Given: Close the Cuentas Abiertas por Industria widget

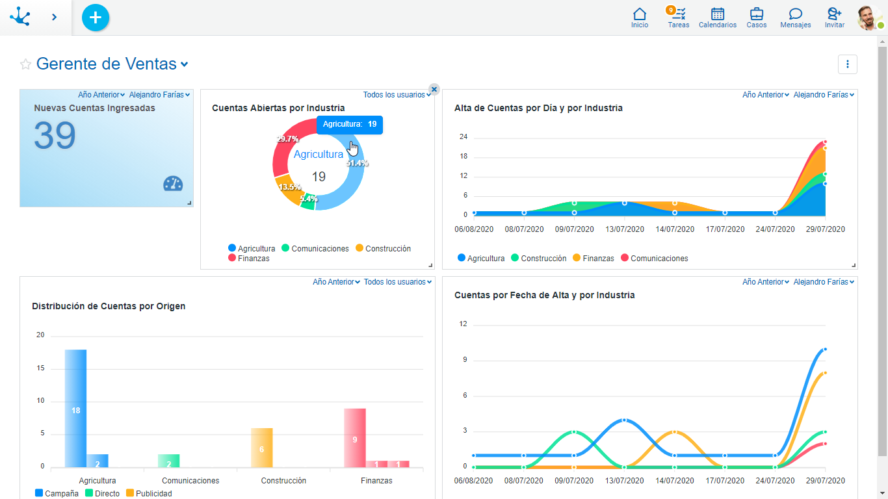Looking at the screenshot, I should tap(434, 90).
